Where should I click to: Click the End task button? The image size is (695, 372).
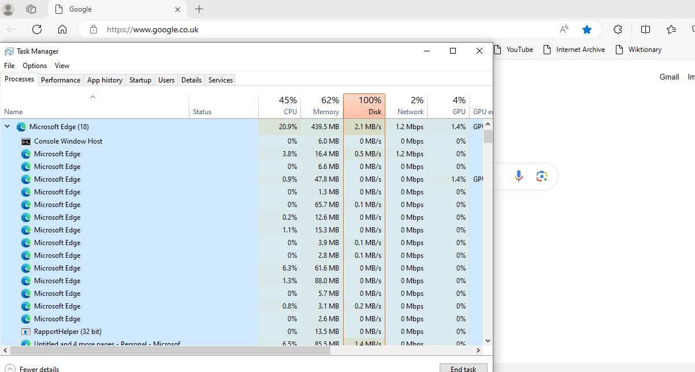pos(463,368)
